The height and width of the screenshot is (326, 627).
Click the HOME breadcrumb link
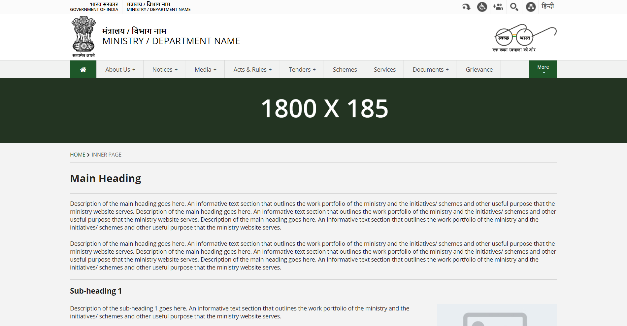point(78,155)
